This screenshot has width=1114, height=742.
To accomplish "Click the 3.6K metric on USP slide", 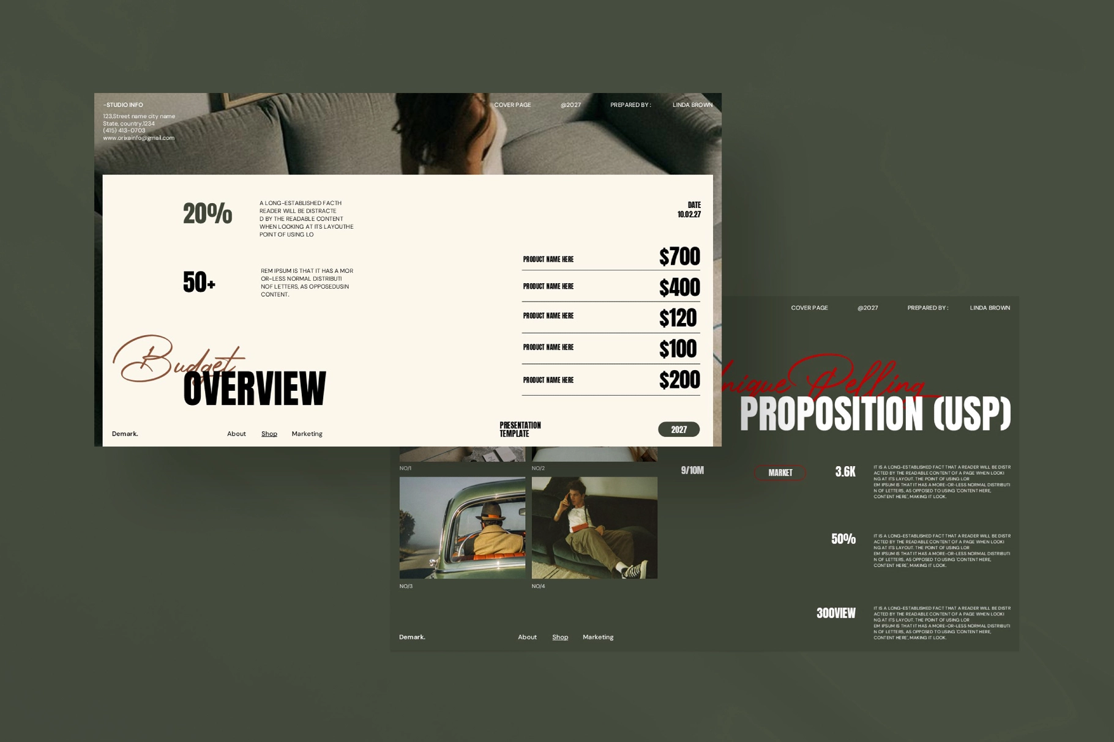I will pyautogui.click(x=845, y=470).
